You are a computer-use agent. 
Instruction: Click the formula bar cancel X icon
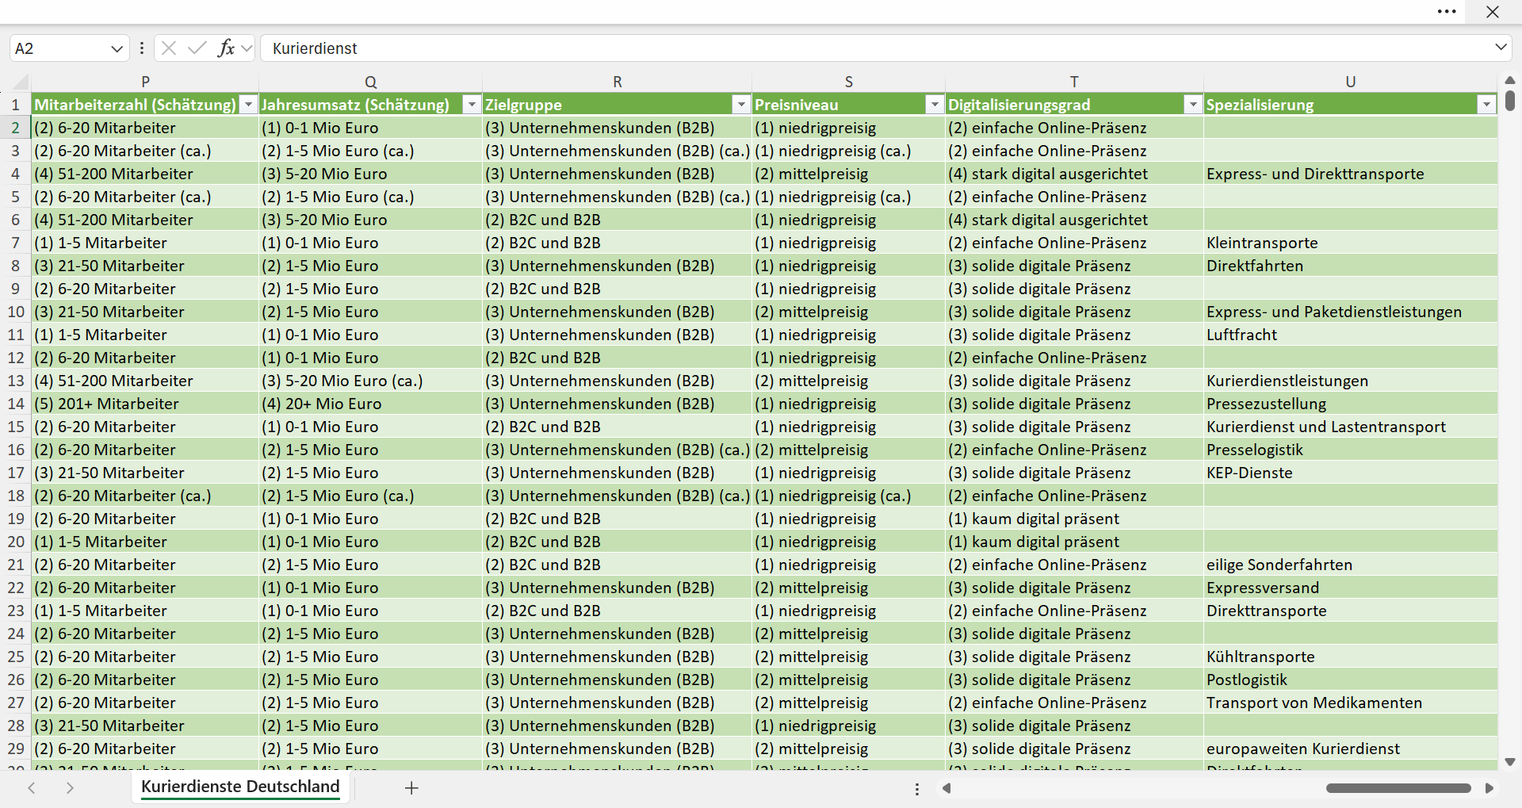[x=169, y=48]
